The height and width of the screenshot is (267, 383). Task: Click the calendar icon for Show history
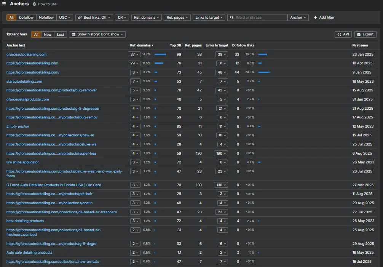[x=73, y=34]
